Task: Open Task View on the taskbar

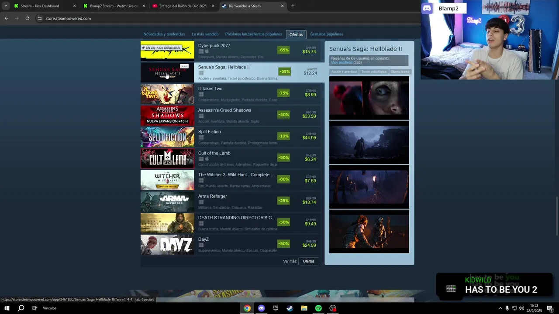Action: pos(35,308)
